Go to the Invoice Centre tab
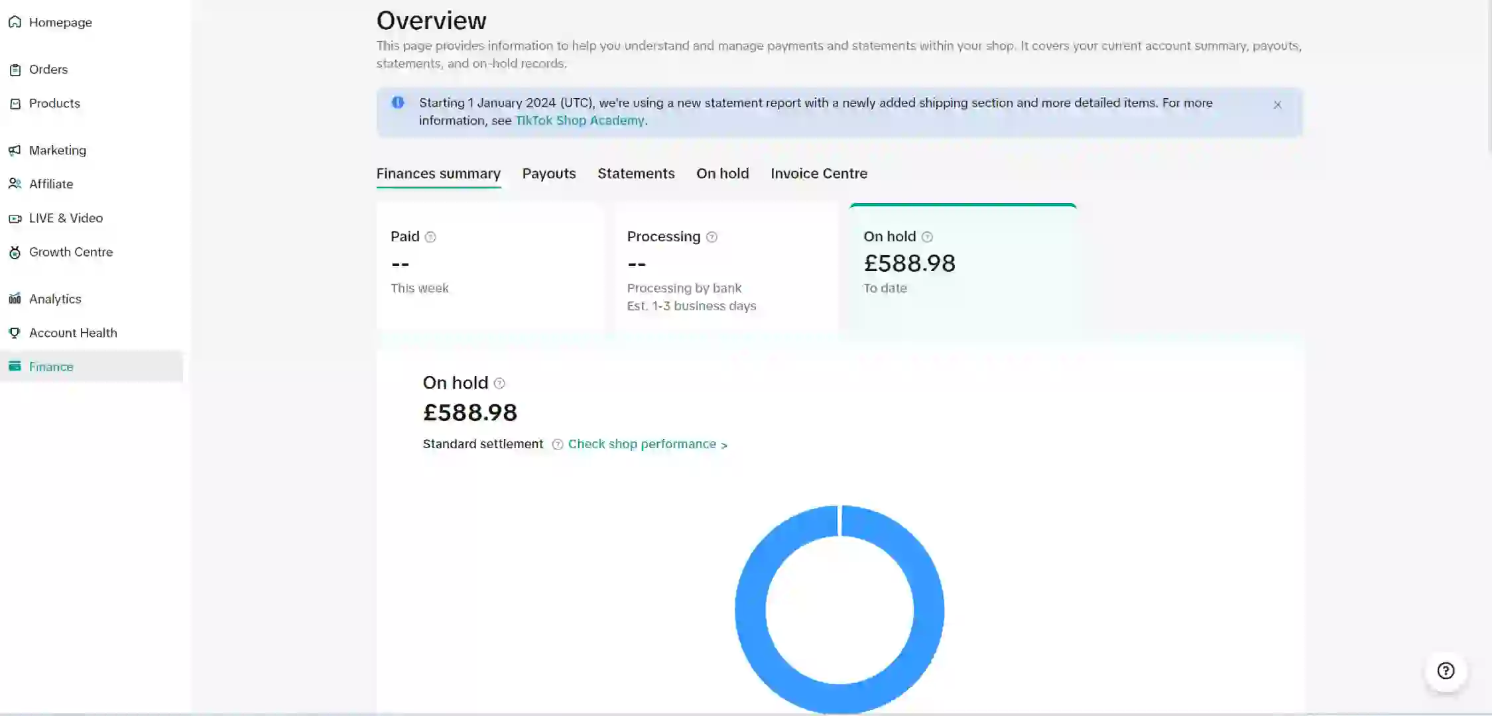This screenshot has height=716, width=1492. coord(818,174)
